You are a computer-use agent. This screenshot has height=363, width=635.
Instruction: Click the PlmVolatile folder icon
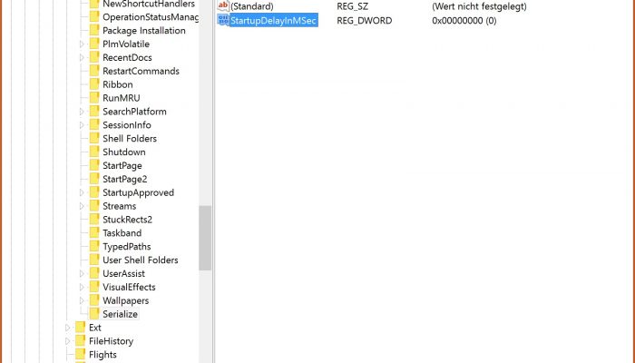(94, 44)
